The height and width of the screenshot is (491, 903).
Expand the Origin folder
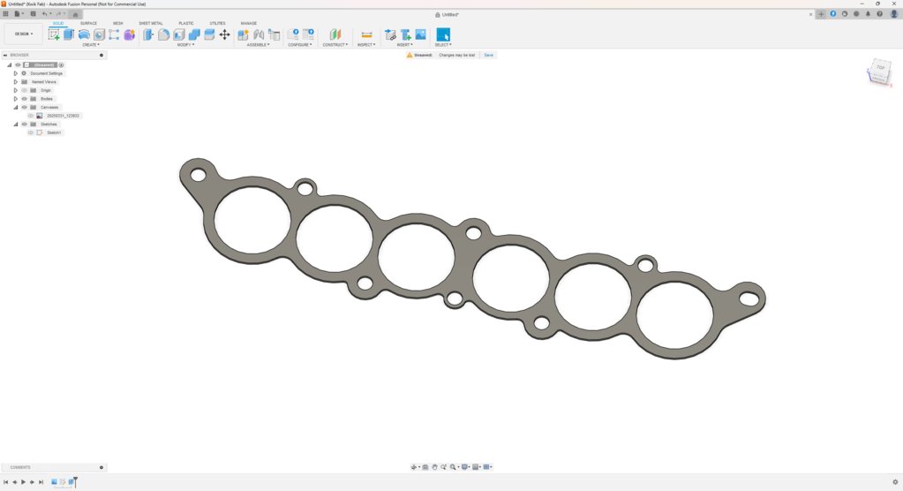(16, 90)
